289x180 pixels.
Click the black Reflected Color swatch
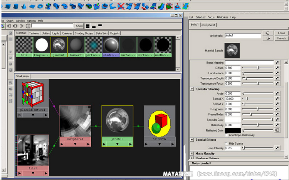tap(233, 130)
